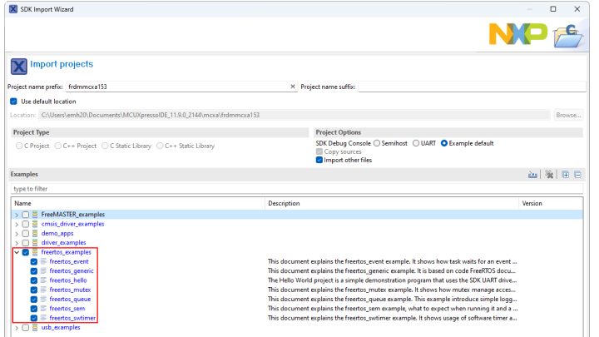Click the NXP logo in the header
599x337 pixels.
point(517,33)
